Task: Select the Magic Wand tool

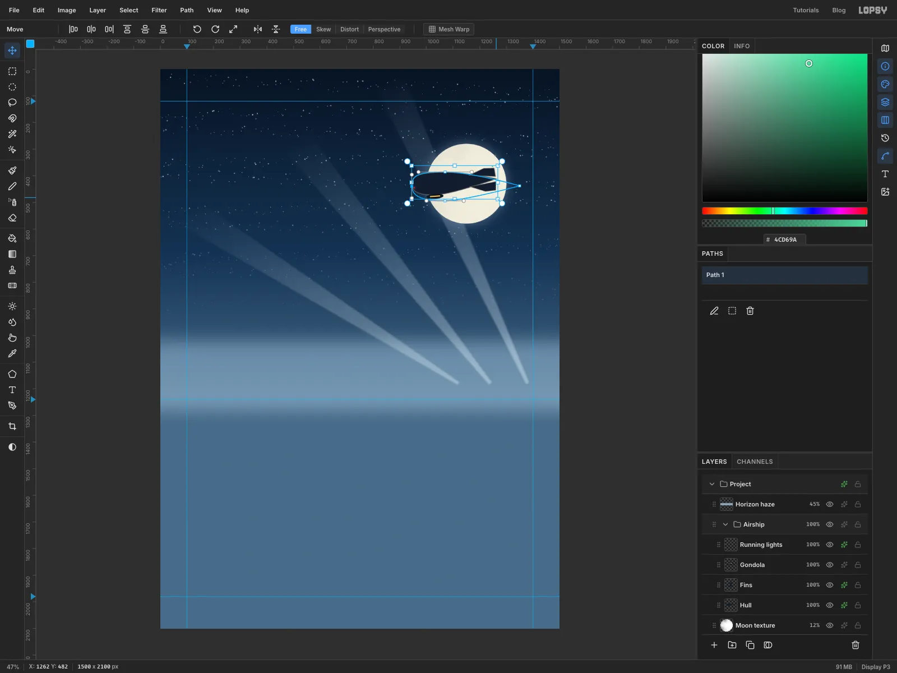Action: point(12,134)
